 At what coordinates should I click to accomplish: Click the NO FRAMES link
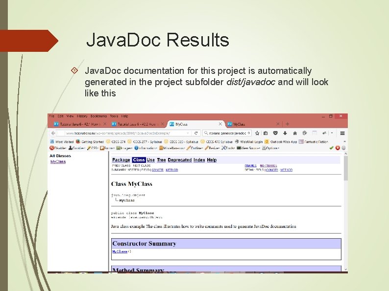pyautogui.click(x=268, y=165)
